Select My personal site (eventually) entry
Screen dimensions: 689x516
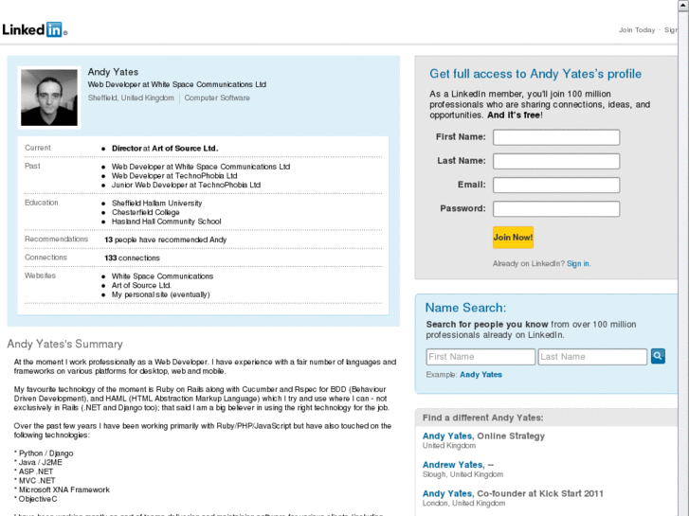(161, 294)
